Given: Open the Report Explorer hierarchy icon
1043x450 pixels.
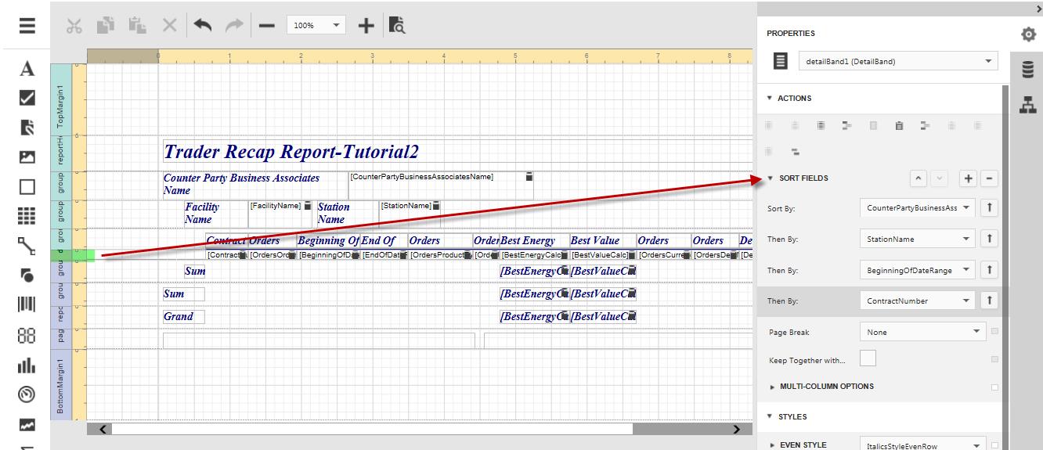Looking at the screenshot, I should point(1028,104).
